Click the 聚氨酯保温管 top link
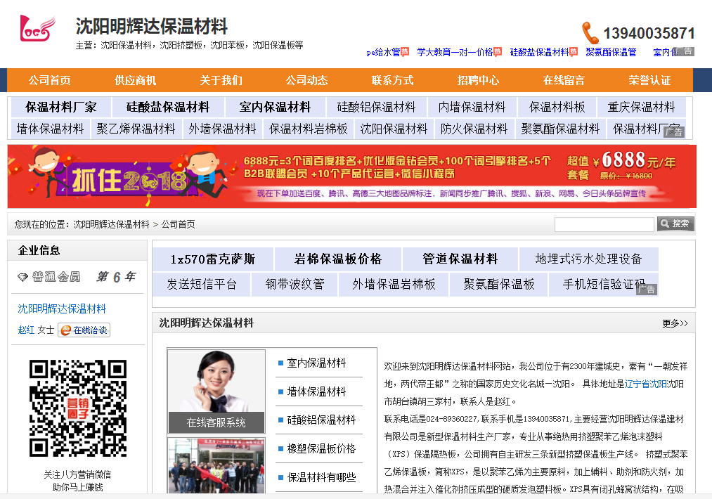 611,52
